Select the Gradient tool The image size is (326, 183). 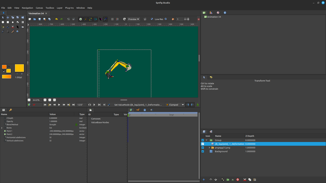(23, 22)
